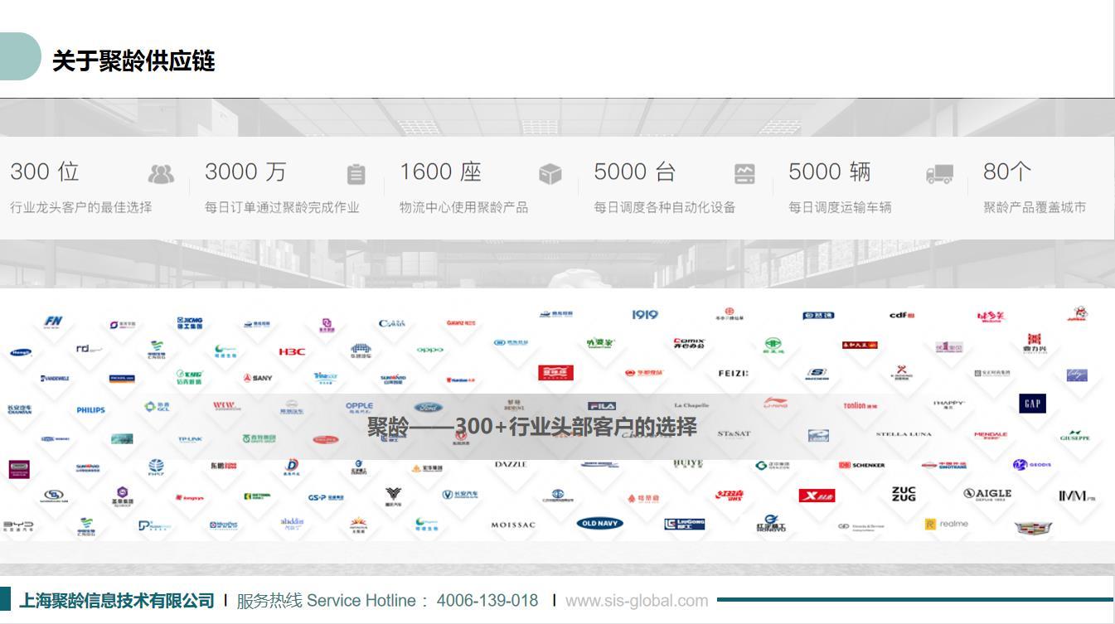Click the La Chapelle logo

(x=691, y=405)
